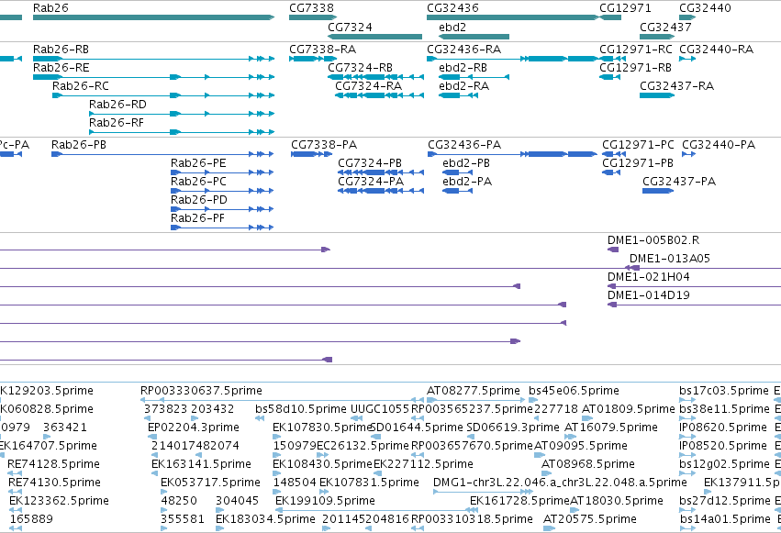Open EST EP02204.3prime
781x533 pixels.
(x=194, y=428)
